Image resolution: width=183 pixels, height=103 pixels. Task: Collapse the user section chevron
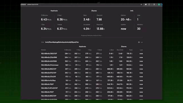click(x=142, y=42)
